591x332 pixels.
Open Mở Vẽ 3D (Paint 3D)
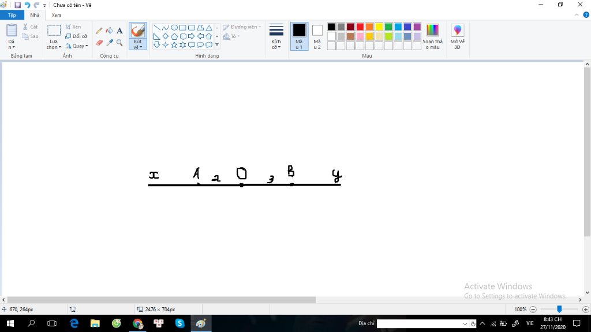coord(457,36)
